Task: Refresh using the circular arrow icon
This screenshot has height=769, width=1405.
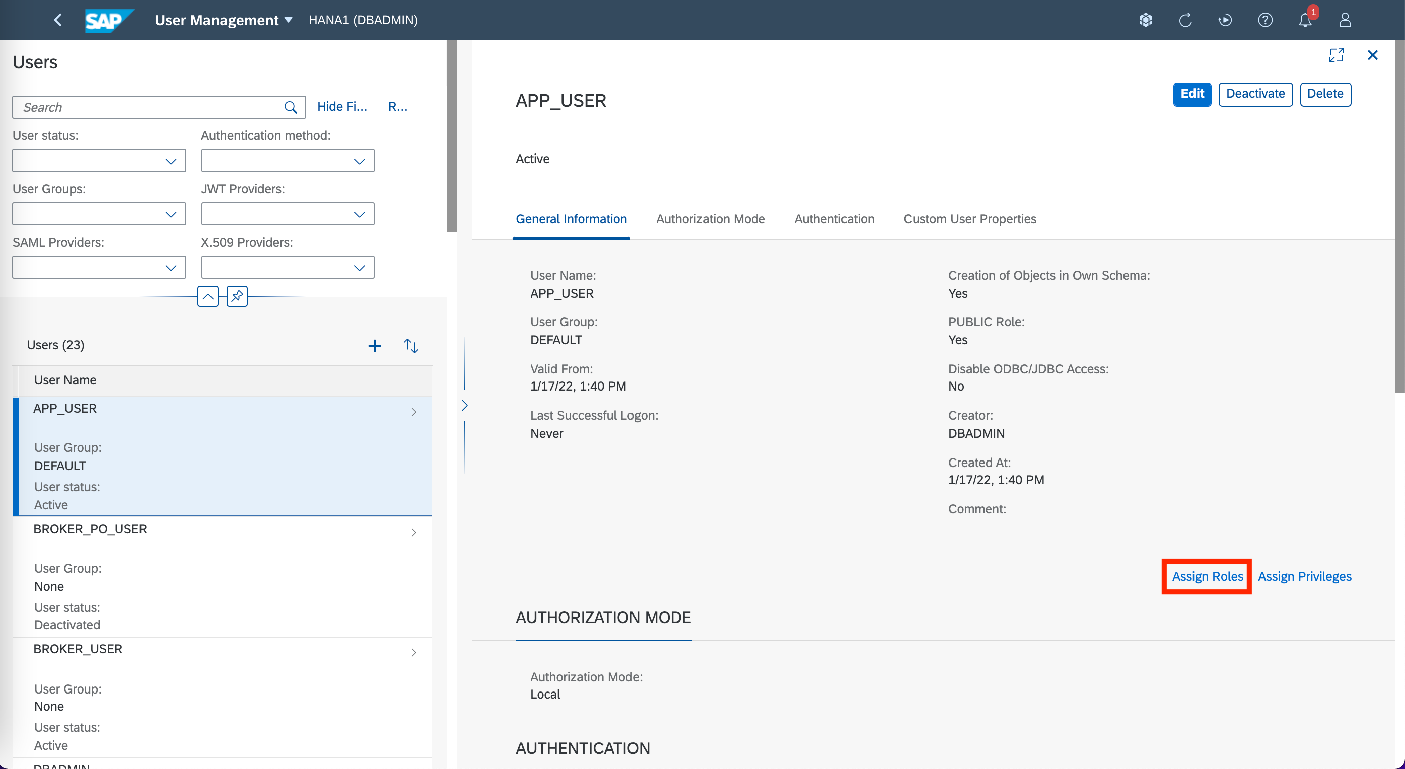Action: pyautogui.click(x=1185, y=20)
